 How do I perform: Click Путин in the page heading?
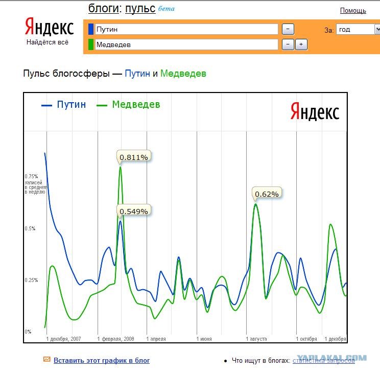137,74
